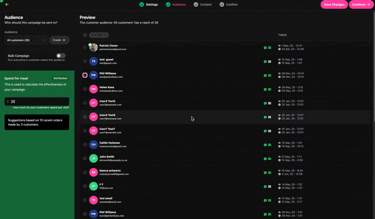Image resolution: width=375 pixels, height=219 pixels.
Task: Select the checkbox next to Helen Kane
Action: pos(85,89)
